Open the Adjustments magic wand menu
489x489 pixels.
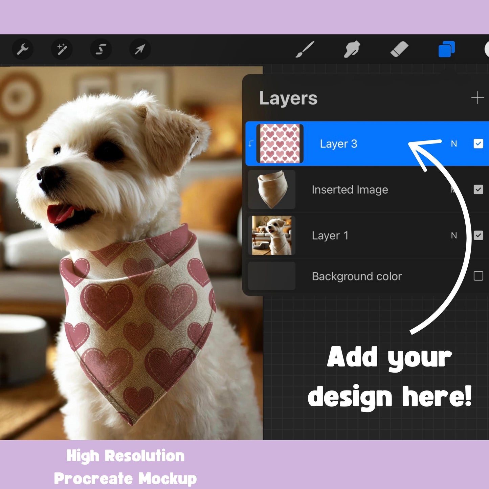62,49
